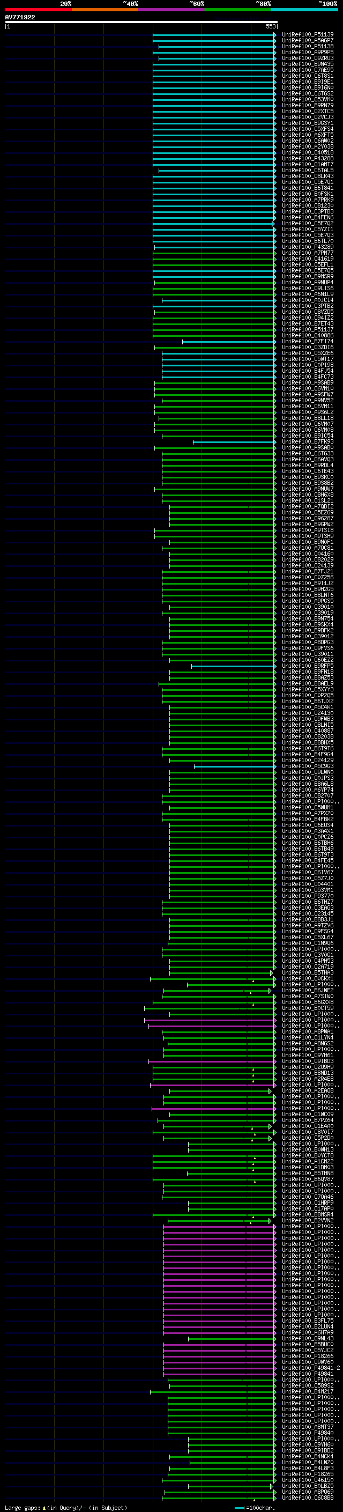This screenshot has height=1512, width=343.
Task: Select label UniRef100_Q2VCJ3
Action: [x=308, y=117]
